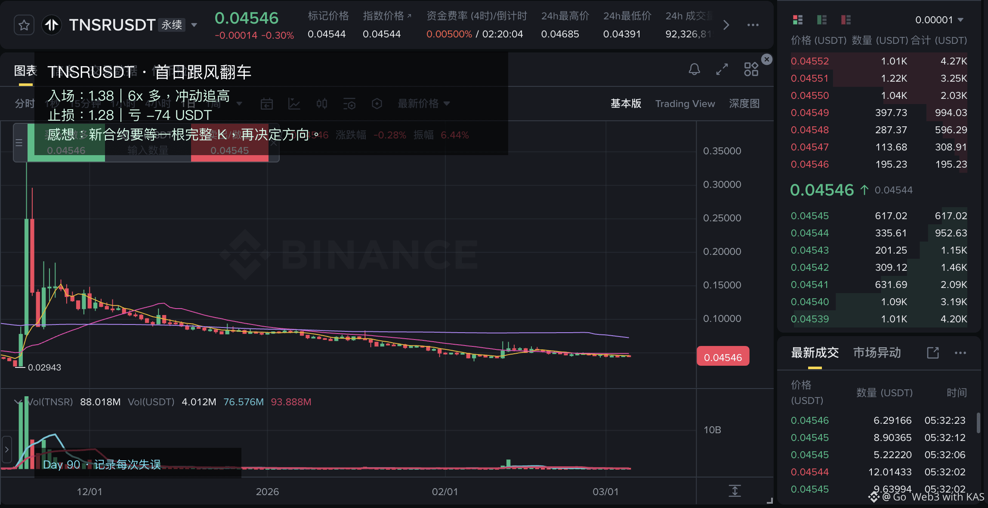Select ask price 0.04551 in order book
The image size is (988, 508).
tap(809, 78)
